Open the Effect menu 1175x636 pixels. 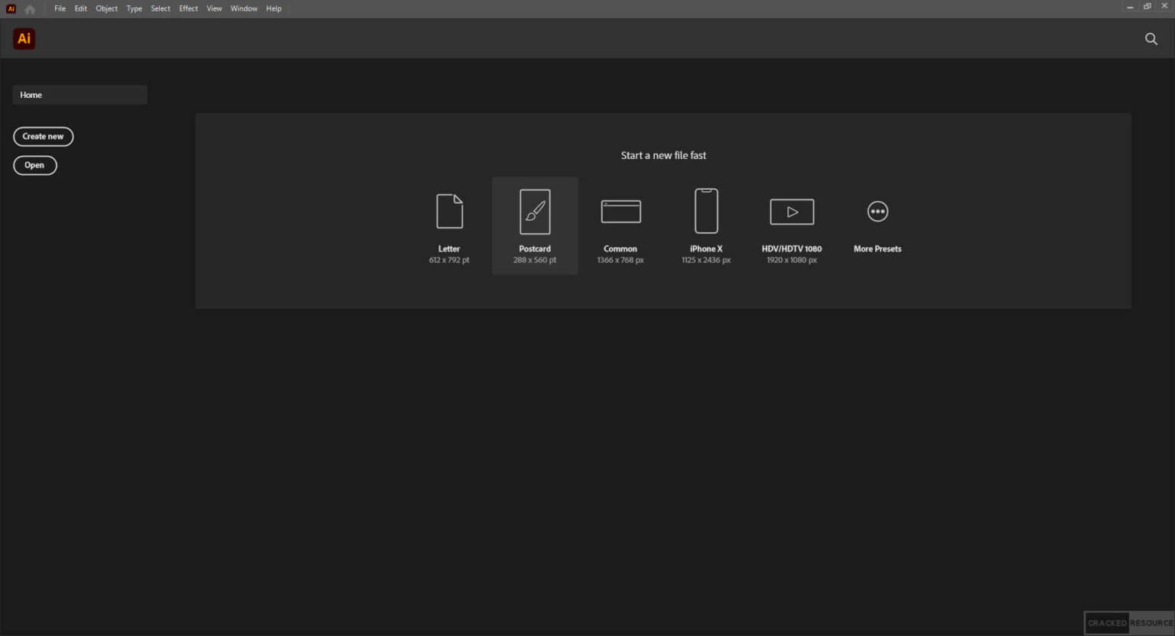click(x=188, y=8)
